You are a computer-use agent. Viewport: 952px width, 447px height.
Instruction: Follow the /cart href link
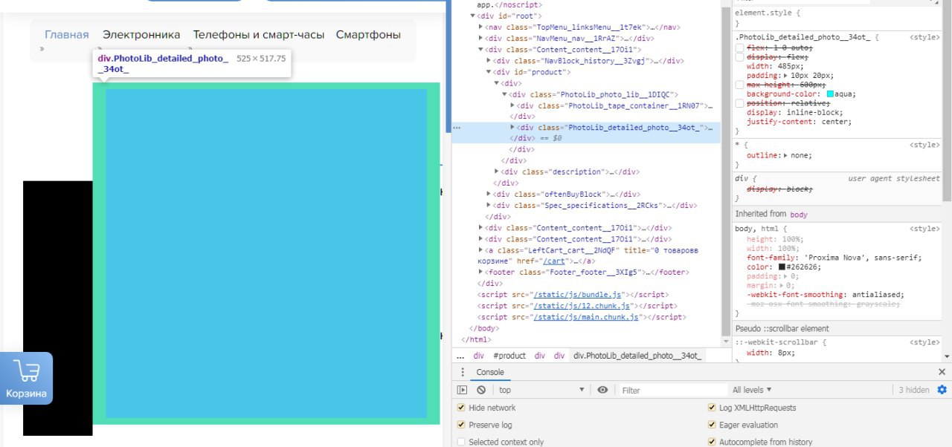click(x=554, y=261)
